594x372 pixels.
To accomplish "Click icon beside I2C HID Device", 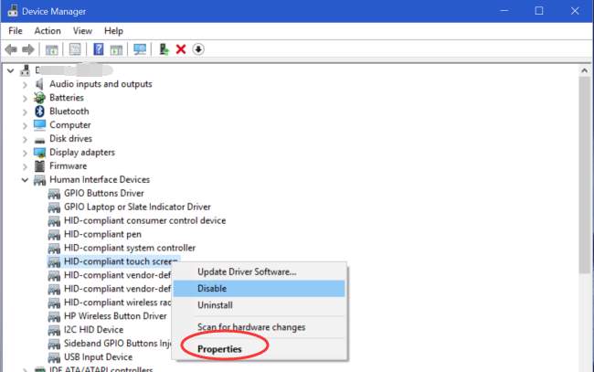I will click(x=54, y=330).
